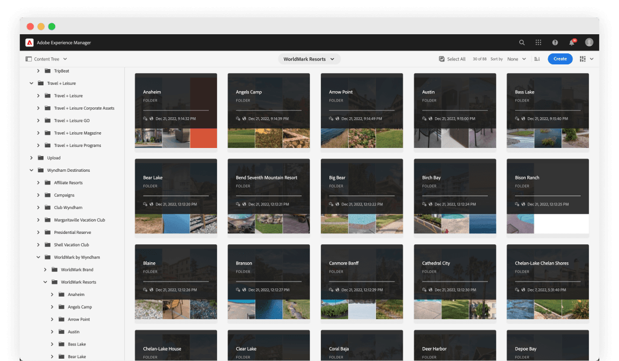
Task: Click the publish globe icon on Anaheim card
Action: (151, 118)
